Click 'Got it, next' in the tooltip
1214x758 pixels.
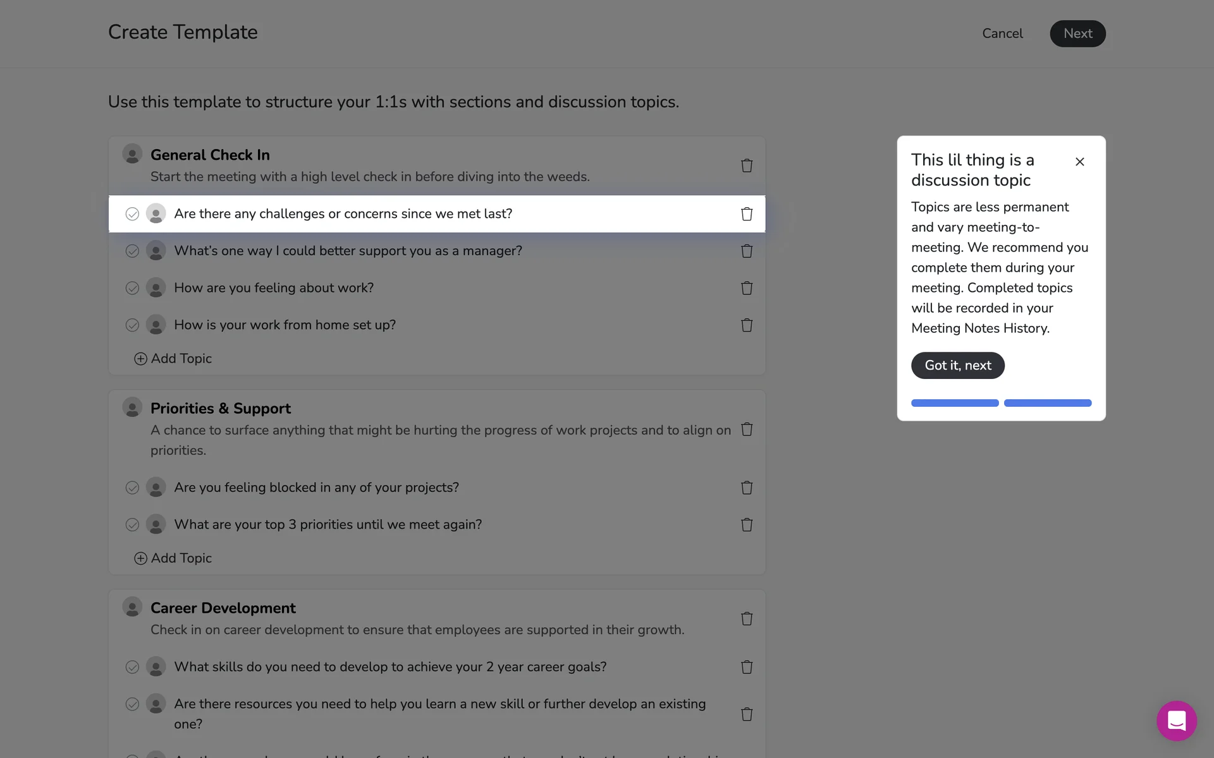[957, 366]
